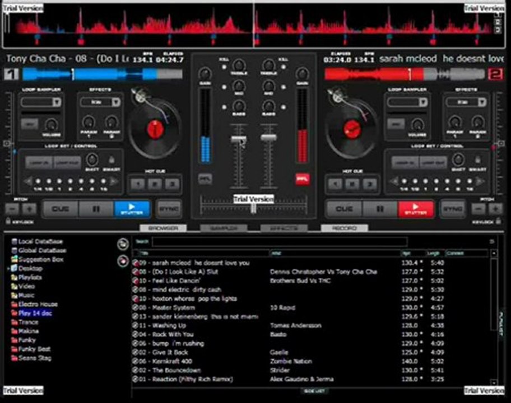Click the deck 1 SYNC button
This screenshot has width=511, height=403.
tap(169, 209)
